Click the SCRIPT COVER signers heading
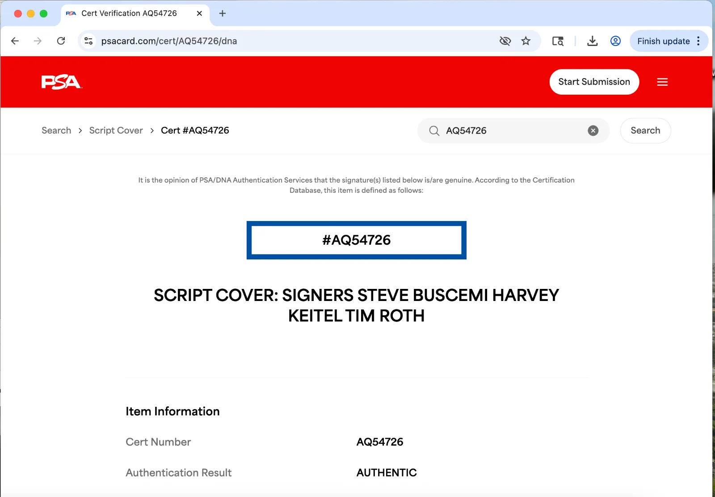The width and height of the screenshot is (715, 497). [357, 305]
